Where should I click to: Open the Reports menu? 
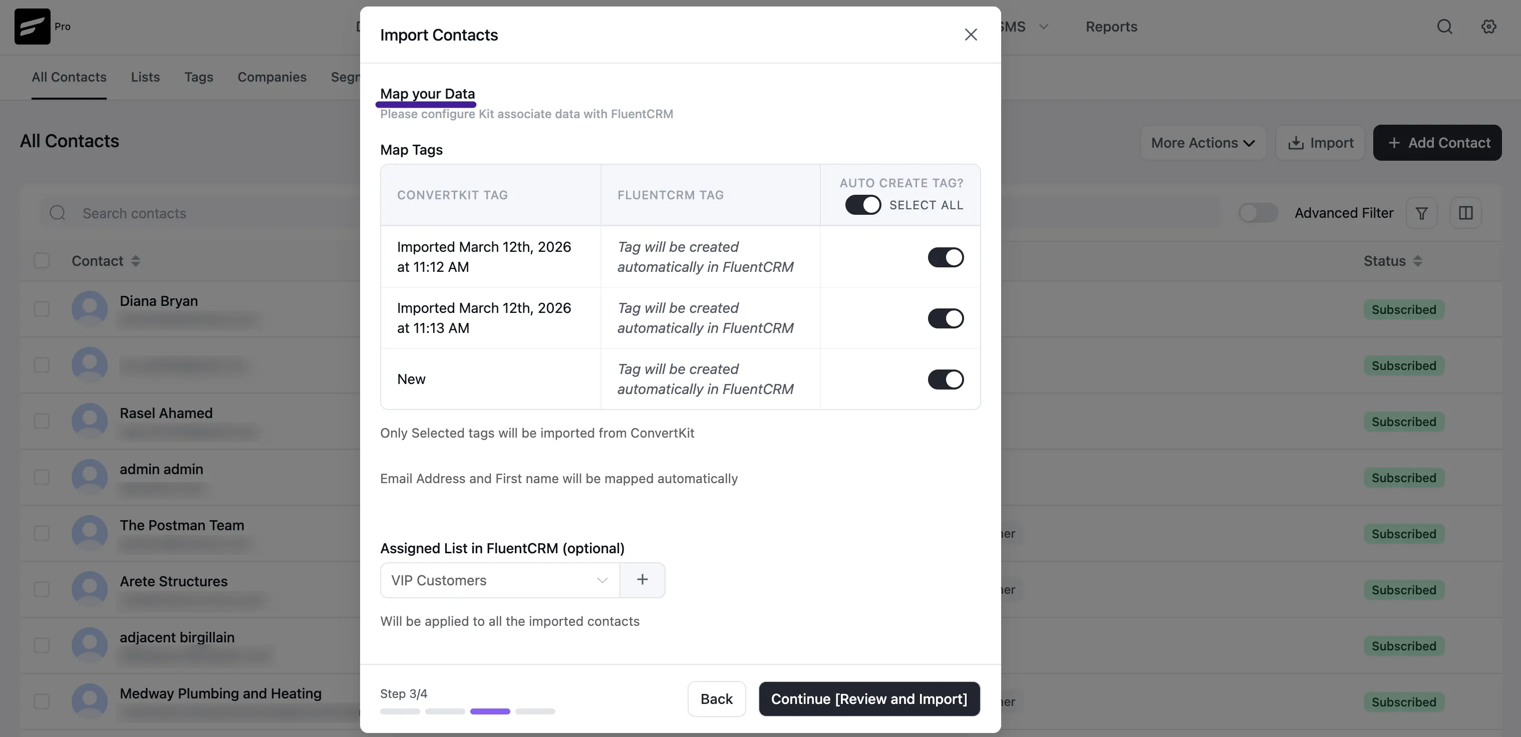1111,27
